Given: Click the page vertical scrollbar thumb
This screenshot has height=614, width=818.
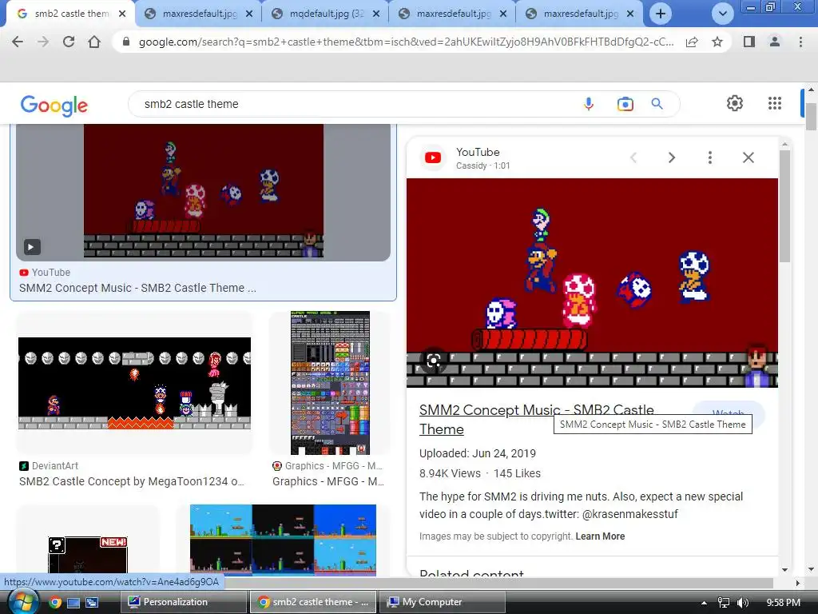Looking at the screenshot, I should point(811,117).
